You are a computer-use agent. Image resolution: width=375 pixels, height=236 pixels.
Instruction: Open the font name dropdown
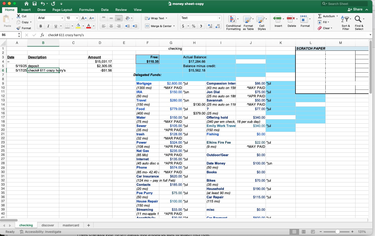point(62,18)
